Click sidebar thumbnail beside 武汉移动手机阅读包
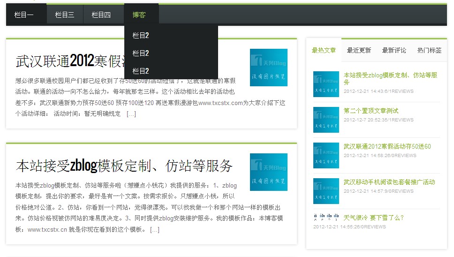This screenshot has width=454, height=257. pyautogui.click(x=326, y=191)
